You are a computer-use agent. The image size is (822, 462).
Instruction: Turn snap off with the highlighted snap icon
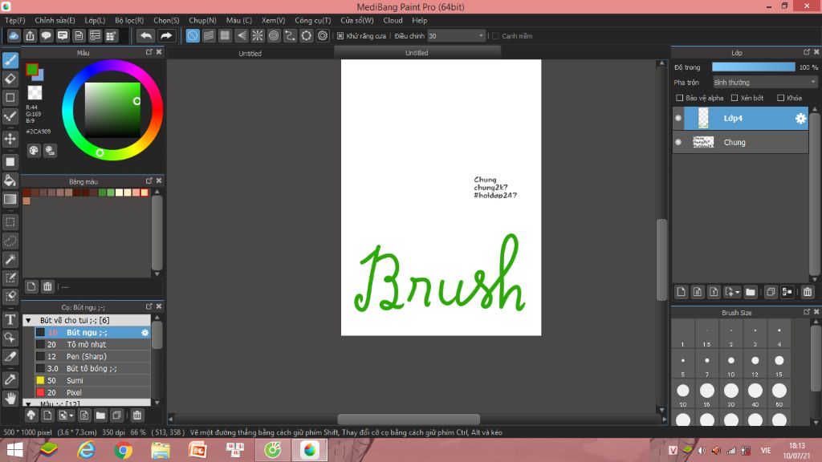(x=193, y=35)
